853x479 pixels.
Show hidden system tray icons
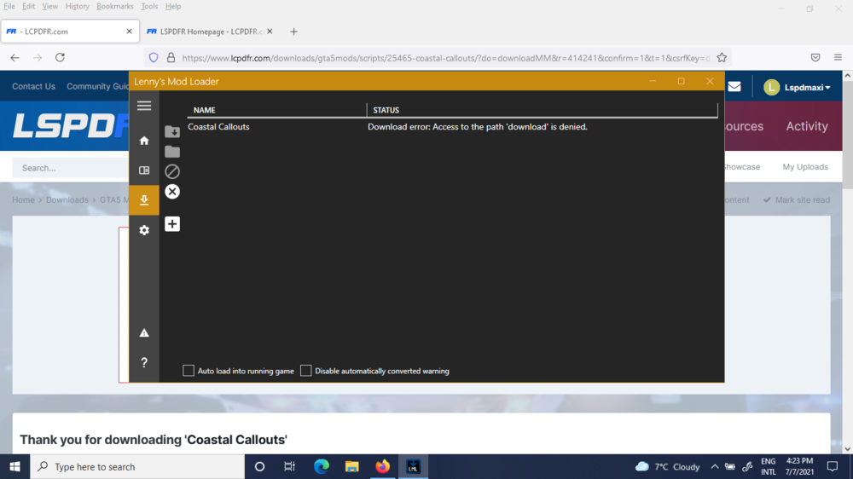click(x=715, y=466)
